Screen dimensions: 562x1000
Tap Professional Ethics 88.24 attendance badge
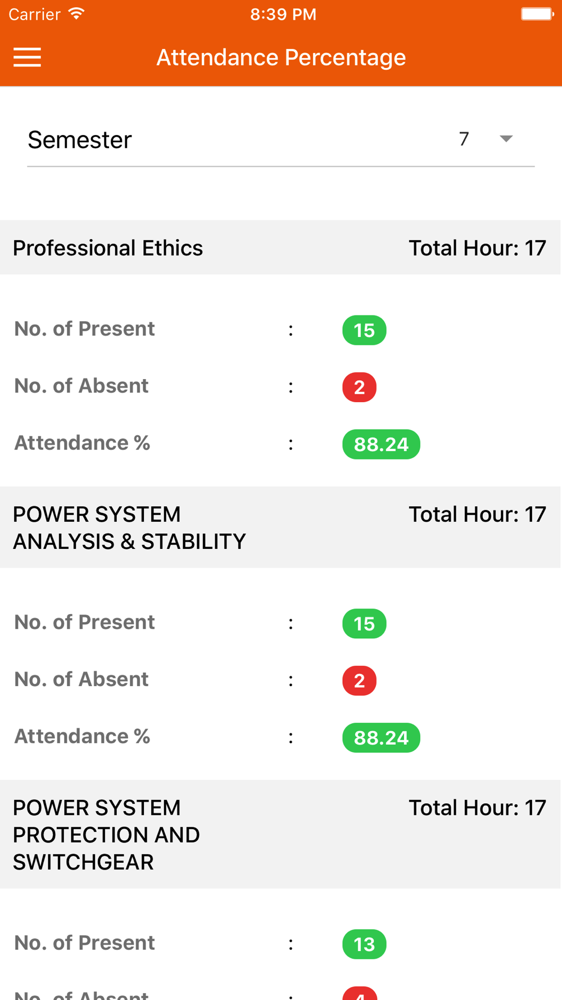click(381, 444)
